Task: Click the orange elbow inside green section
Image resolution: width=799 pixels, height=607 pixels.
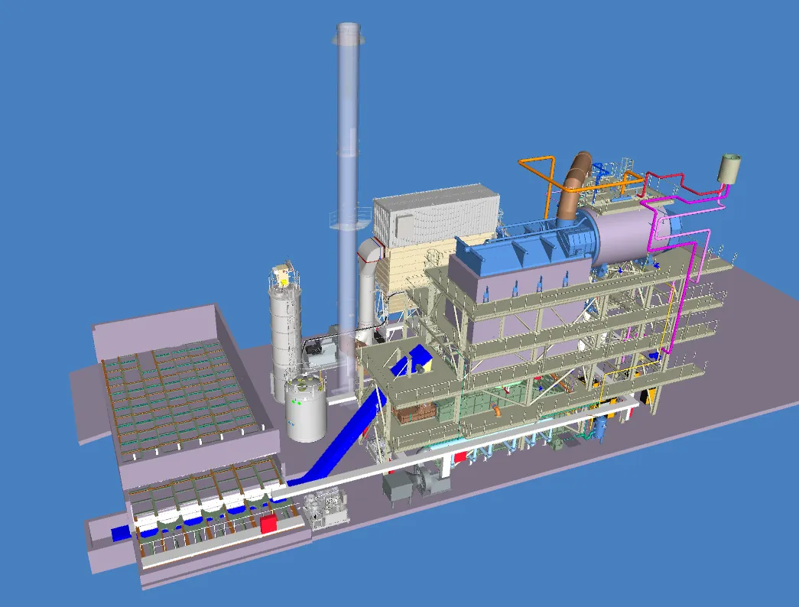Action: tap(495, 410)
